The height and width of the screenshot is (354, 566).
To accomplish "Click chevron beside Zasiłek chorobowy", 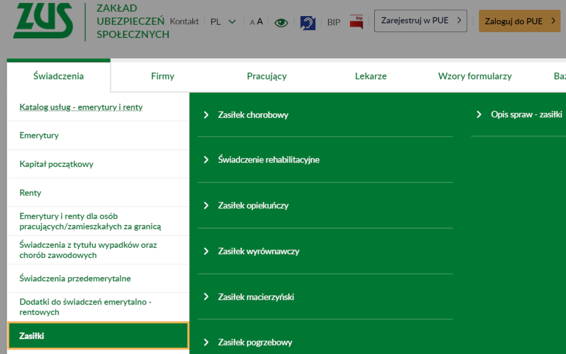I will coord(206,115).
